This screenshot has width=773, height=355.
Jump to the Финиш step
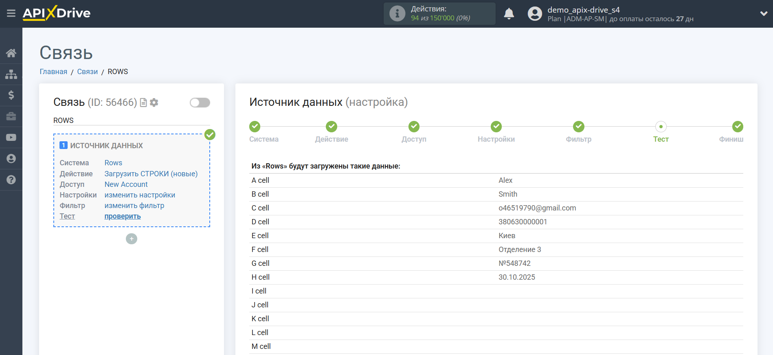click(737, 127)
